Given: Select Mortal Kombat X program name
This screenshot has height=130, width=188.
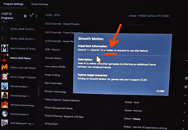Looking at the screenshot, I should click(19, 114).
